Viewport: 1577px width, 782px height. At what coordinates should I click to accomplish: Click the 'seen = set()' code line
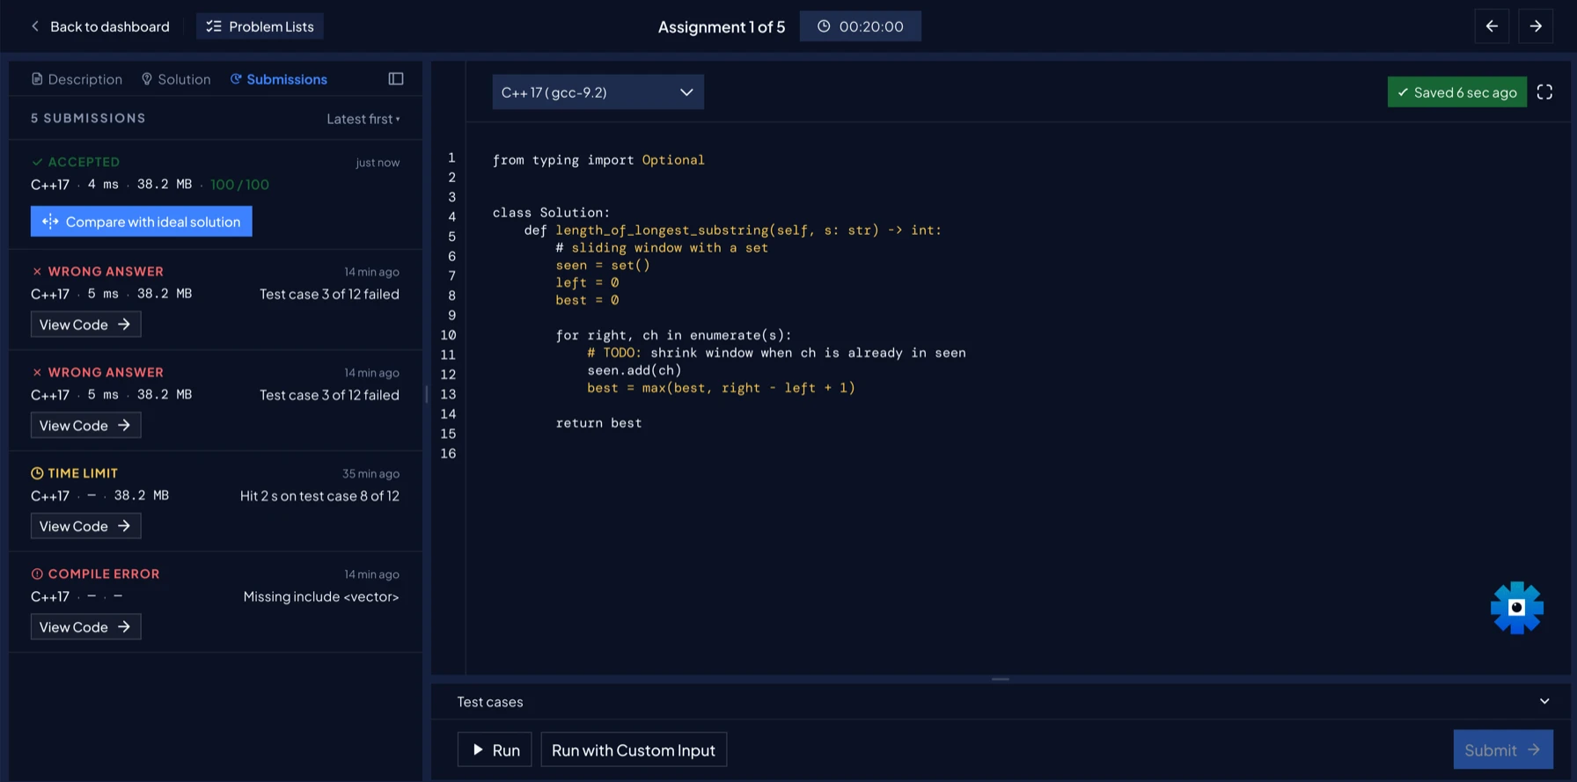[603, 266]
